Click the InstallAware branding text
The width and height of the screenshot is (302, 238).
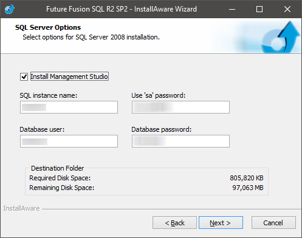[x=21, y=208]
